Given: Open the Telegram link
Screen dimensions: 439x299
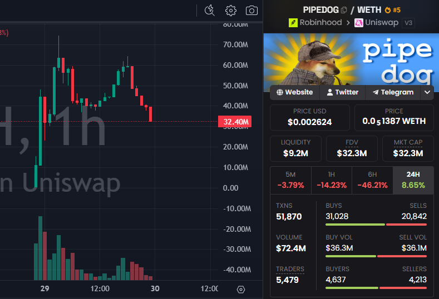Looking at the screenshot, I should [393, 92].
